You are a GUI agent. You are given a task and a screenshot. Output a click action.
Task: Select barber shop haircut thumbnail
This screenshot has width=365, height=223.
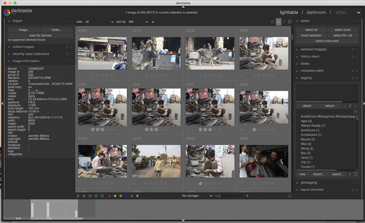(x=264, y=161)
